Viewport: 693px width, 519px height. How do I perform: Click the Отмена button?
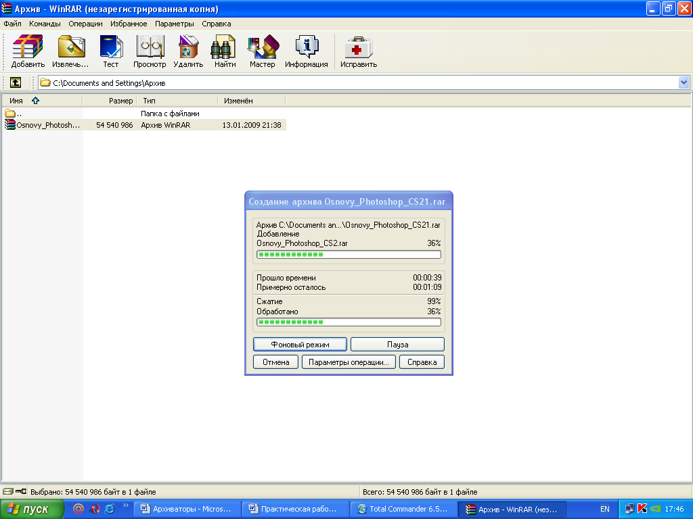[276, 362]
